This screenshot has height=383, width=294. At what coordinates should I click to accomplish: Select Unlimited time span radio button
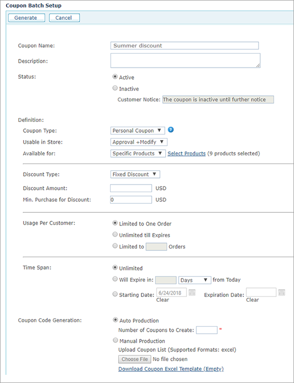pyautogui.click(x=115, y=267)
